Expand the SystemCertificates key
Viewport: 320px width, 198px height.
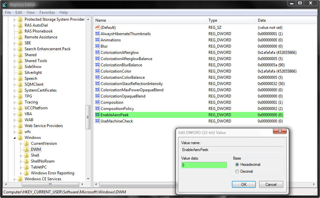[x=15, y=91]
